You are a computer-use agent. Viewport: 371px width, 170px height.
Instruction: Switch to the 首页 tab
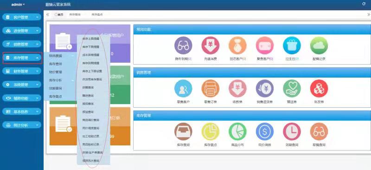click(59, 14)
